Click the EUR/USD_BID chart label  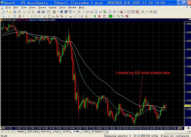(9, 20)
